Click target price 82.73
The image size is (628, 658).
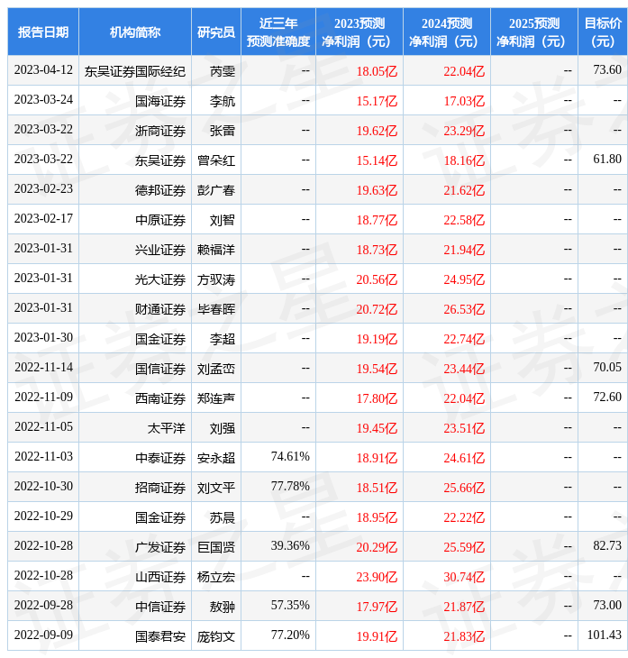coord(607,546)
